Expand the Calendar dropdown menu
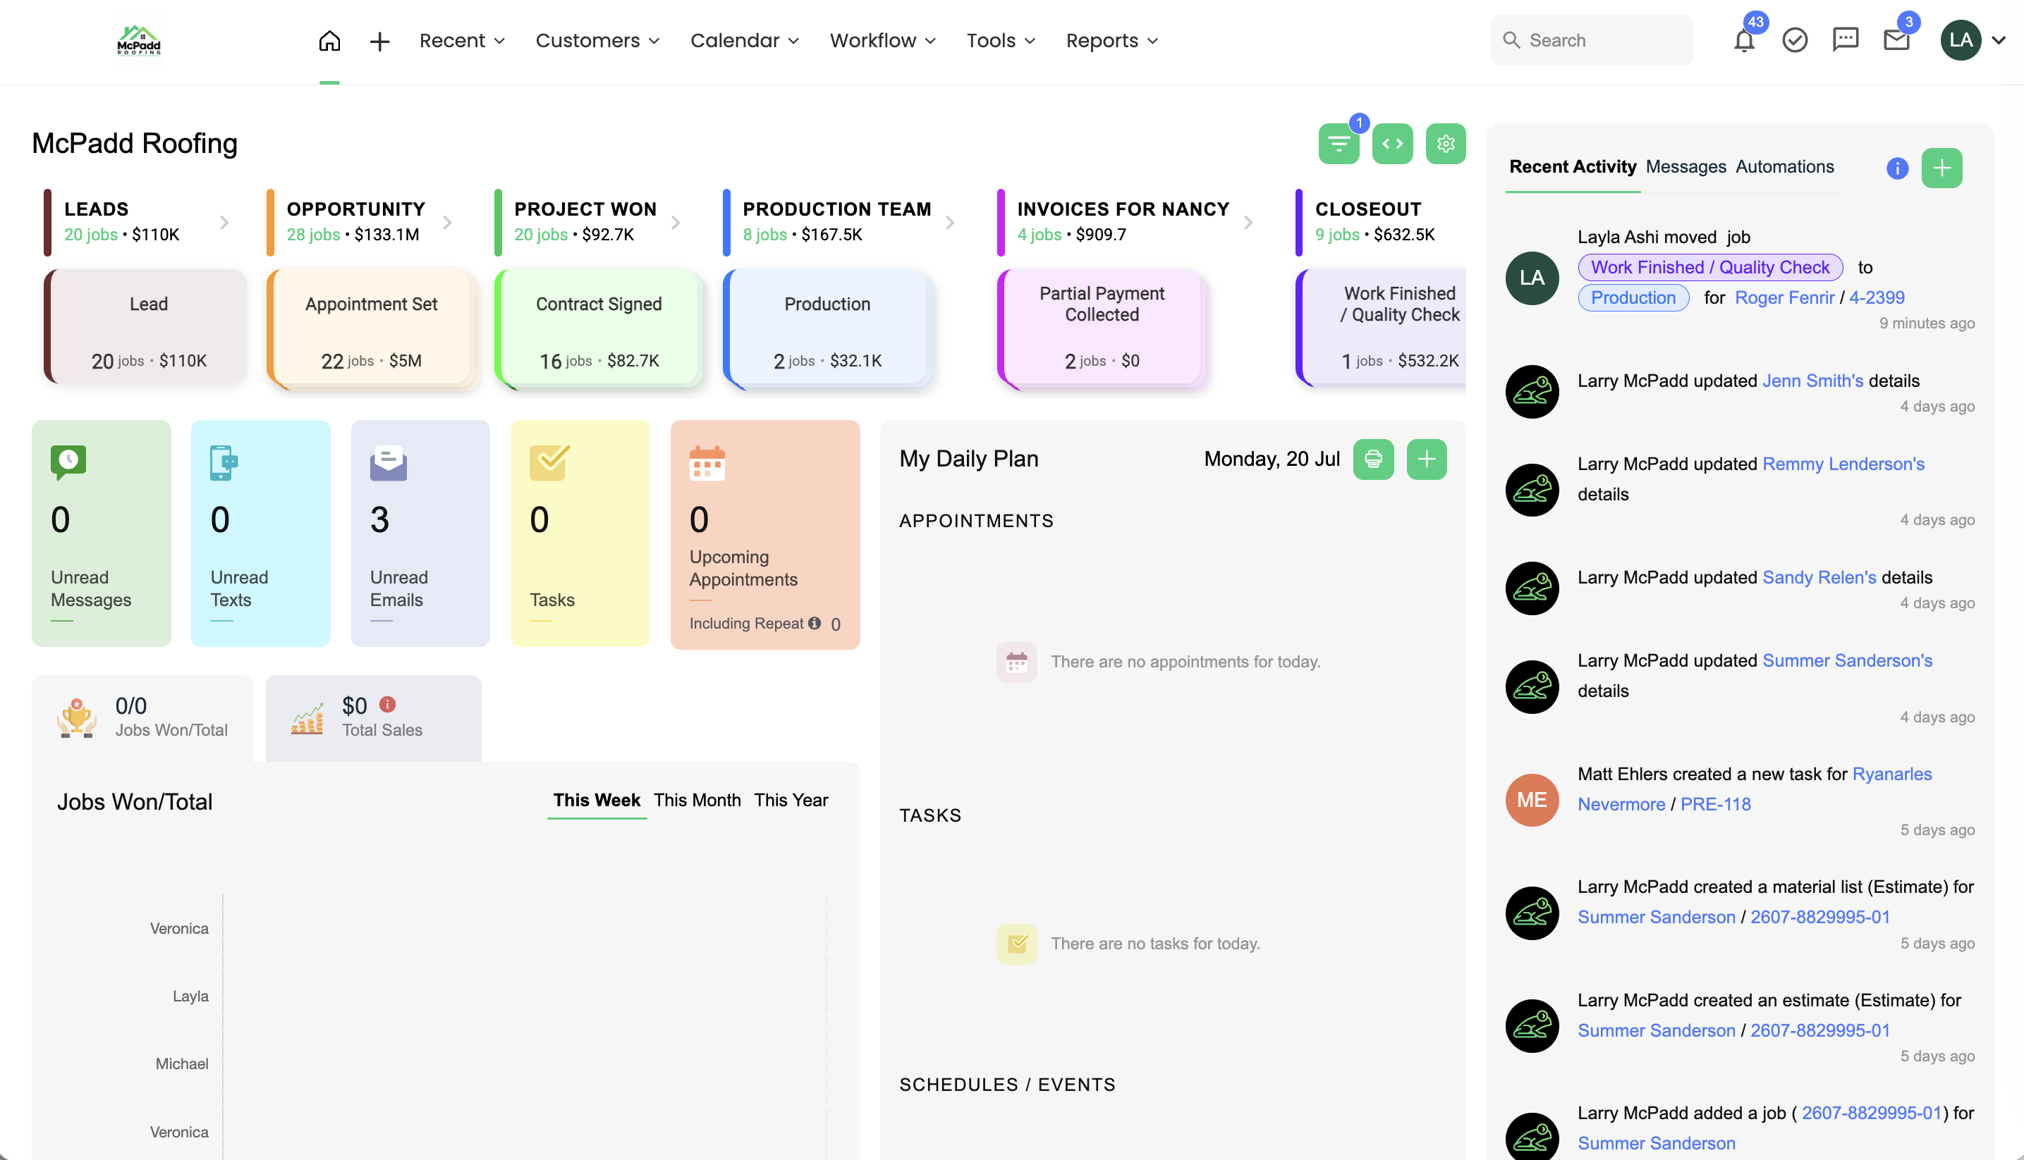Viewport: 2024px width, 1160px height. coord(745,41)
